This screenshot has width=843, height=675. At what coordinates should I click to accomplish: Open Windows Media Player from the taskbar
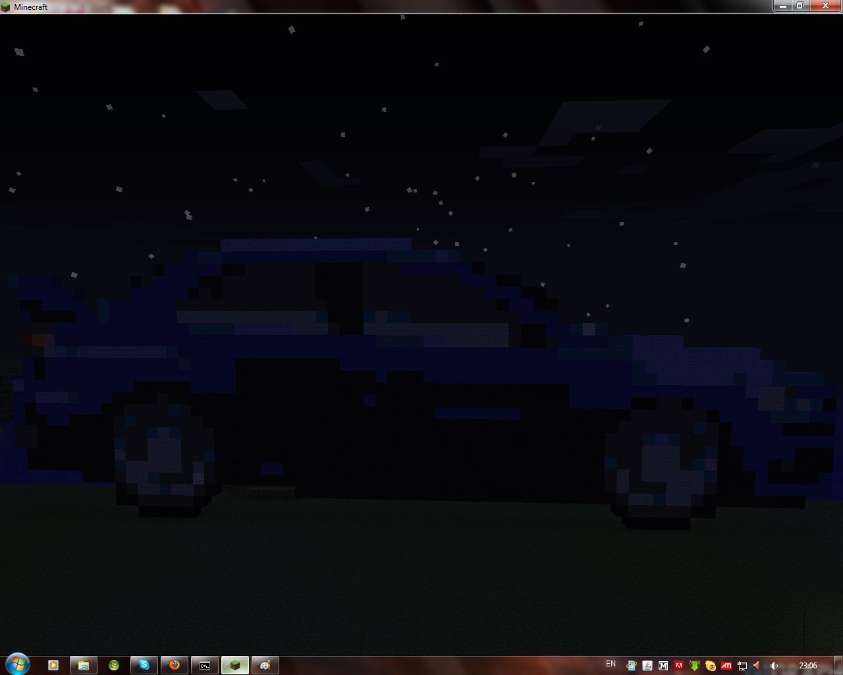coord(53,665)
